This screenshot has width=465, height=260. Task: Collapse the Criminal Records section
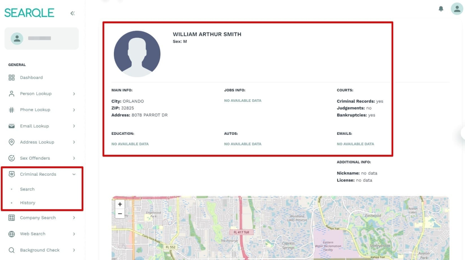point(74,174)
